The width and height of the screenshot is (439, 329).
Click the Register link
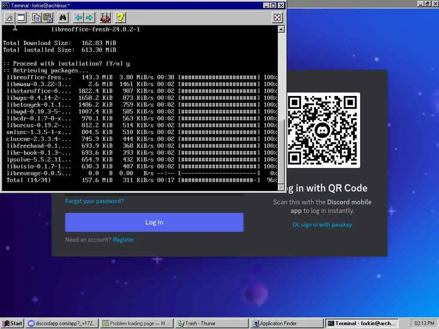coord(123,240)
